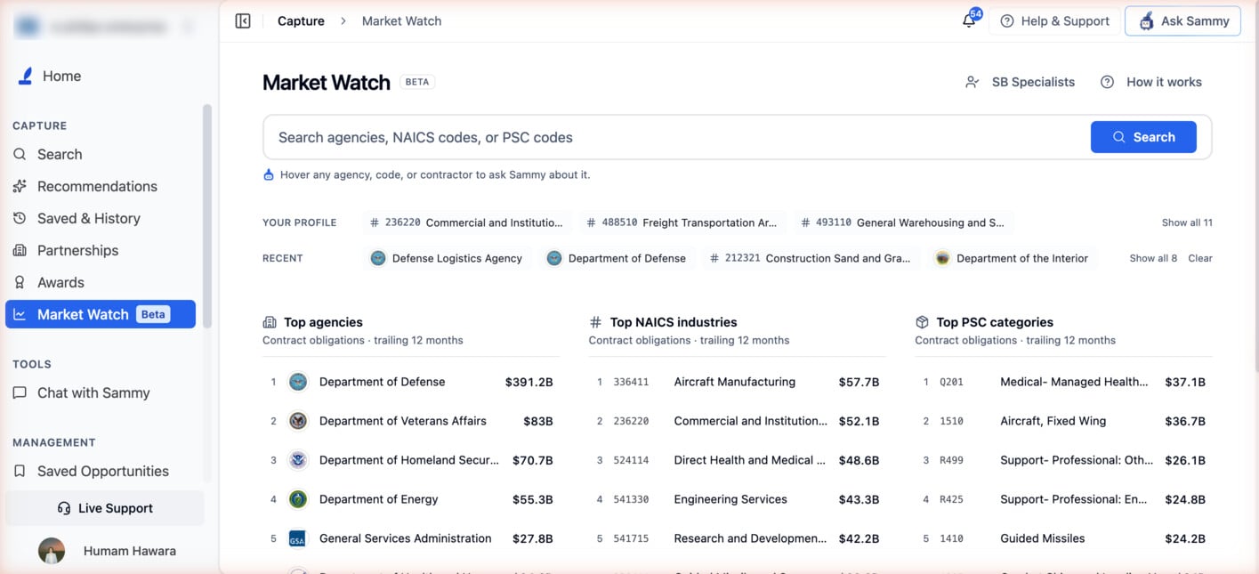
Task: Open 336411 Aircraft Manufacturing row
Action: [x=737, y=382]
